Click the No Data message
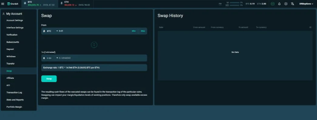 click(235, 52)
